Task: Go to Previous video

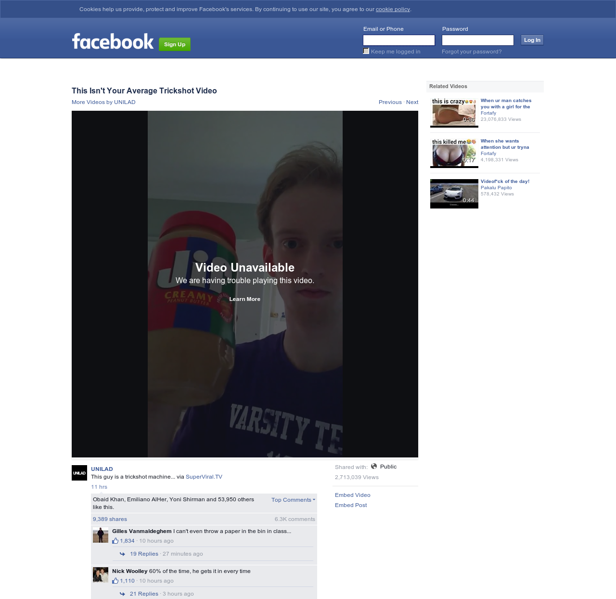Action: tap(390, 102)
